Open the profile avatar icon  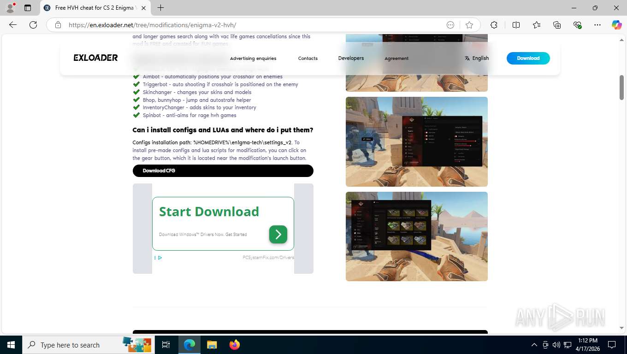click(10, 7)
